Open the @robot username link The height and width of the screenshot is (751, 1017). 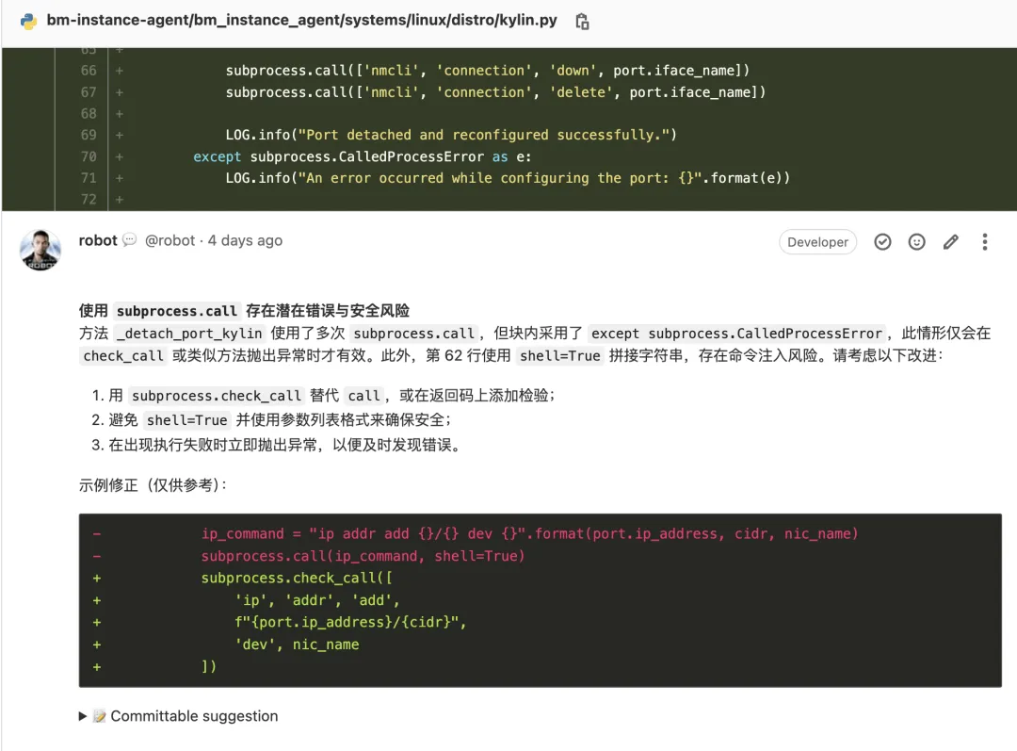(x=169, y=240)
